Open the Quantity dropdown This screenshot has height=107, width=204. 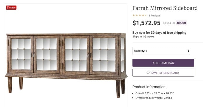point(161,51)
